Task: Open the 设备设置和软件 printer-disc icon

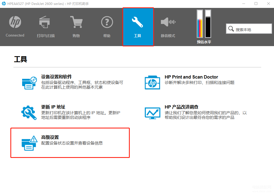Action: (29, 83)
